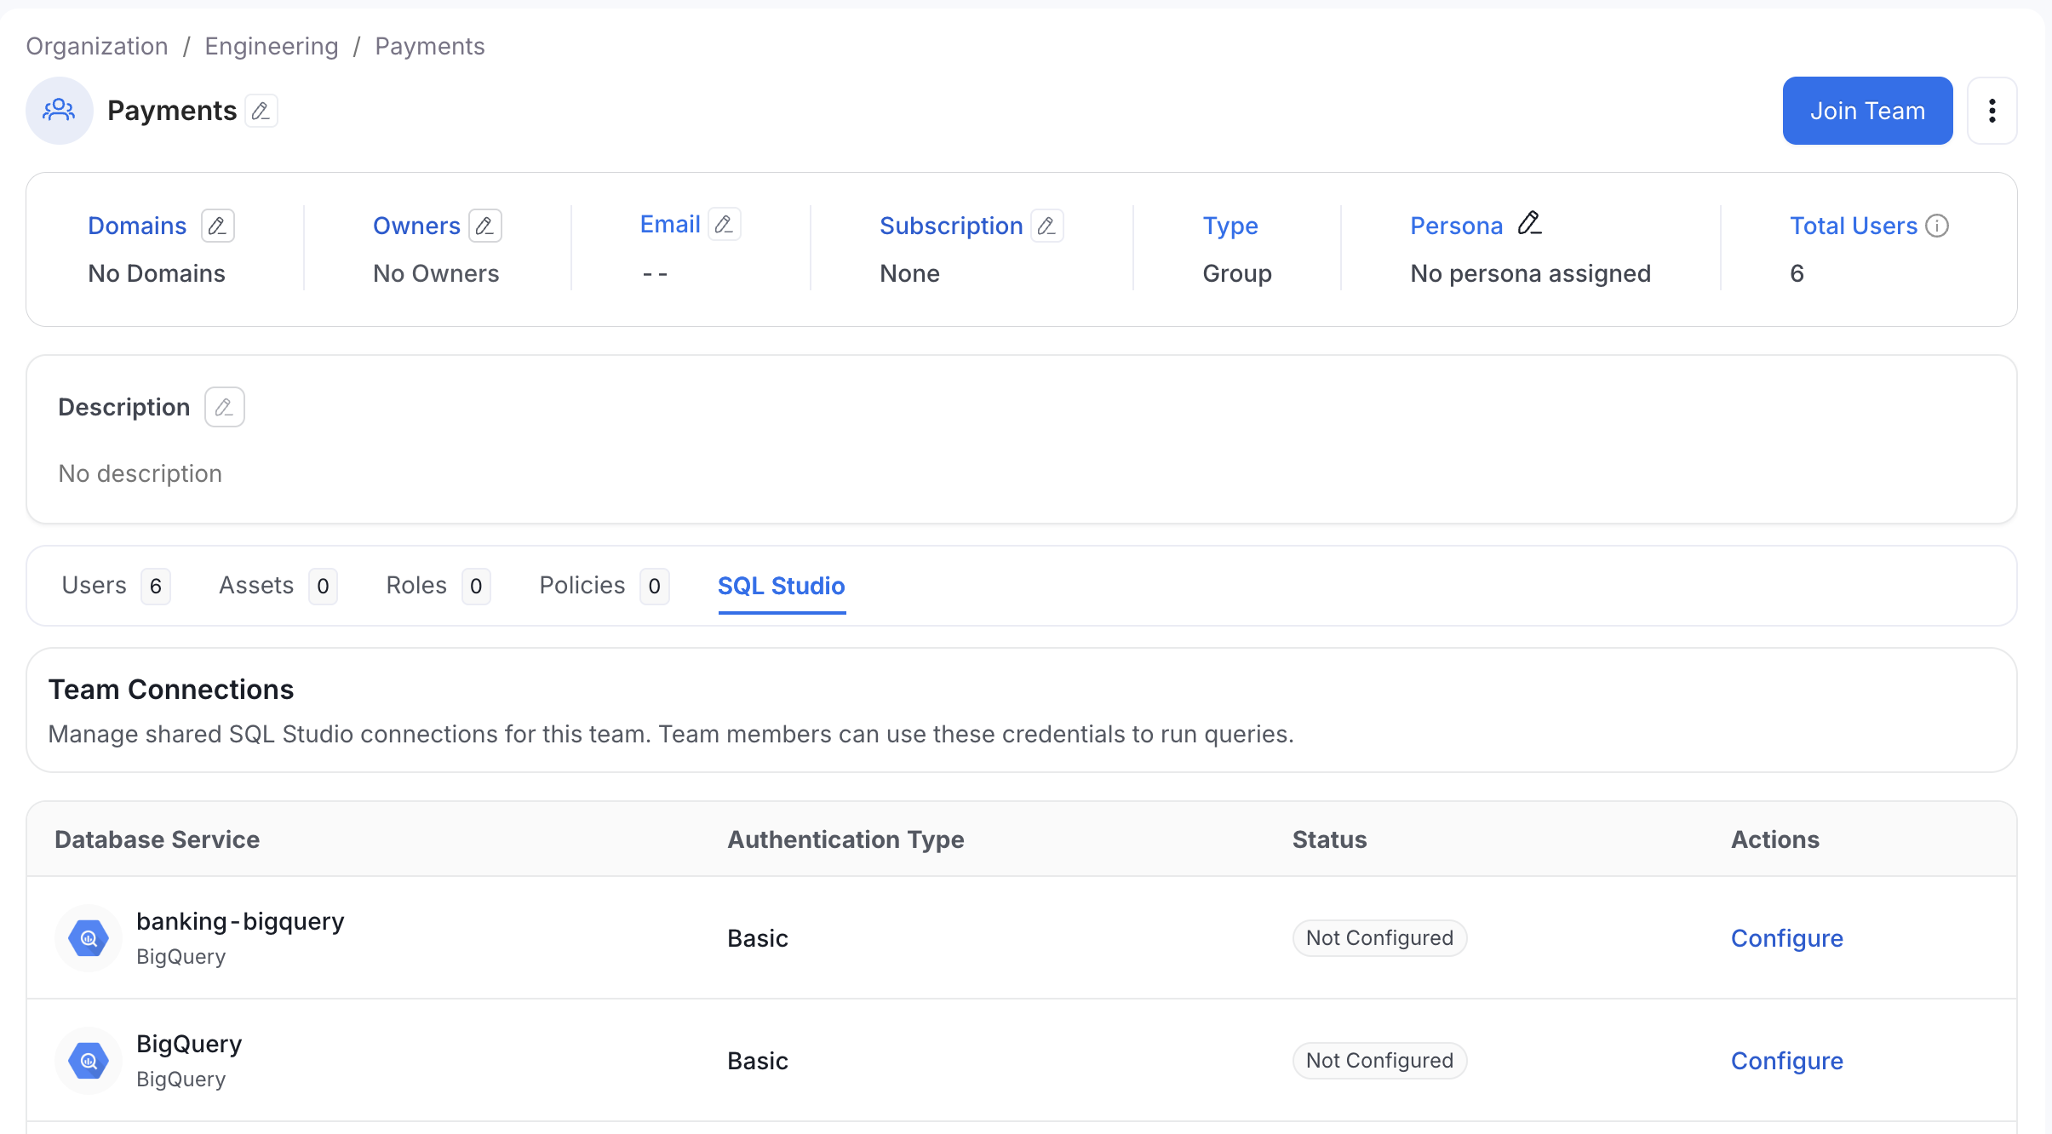Click Basic auth type for banking-bigquery

(x=758, y=938)
